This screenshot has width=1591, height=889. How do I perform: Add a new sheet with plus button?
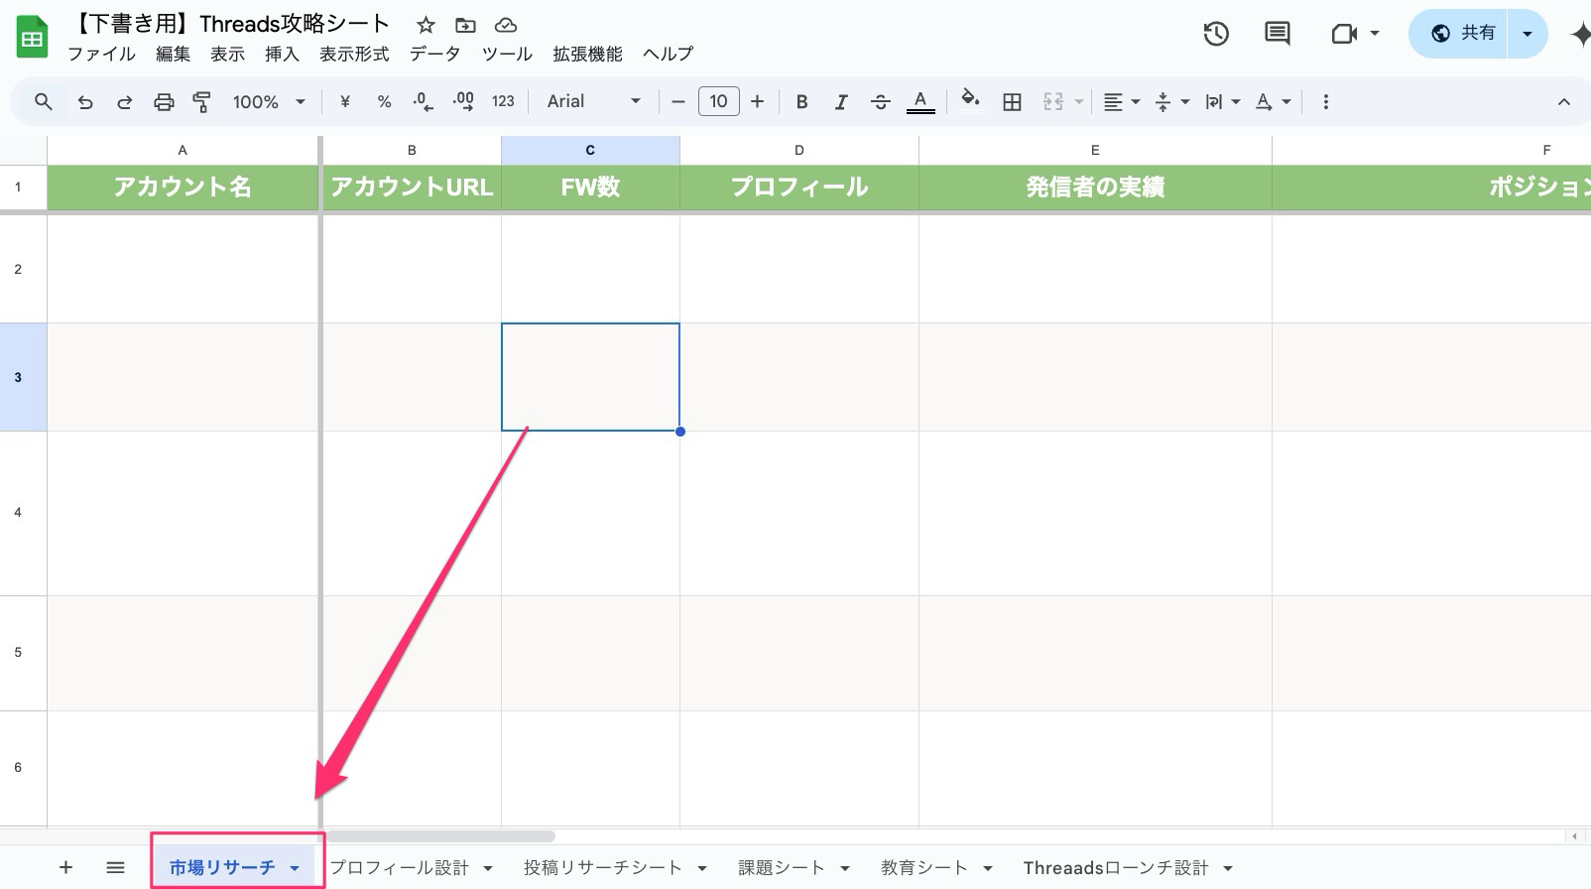click(65, 868)
